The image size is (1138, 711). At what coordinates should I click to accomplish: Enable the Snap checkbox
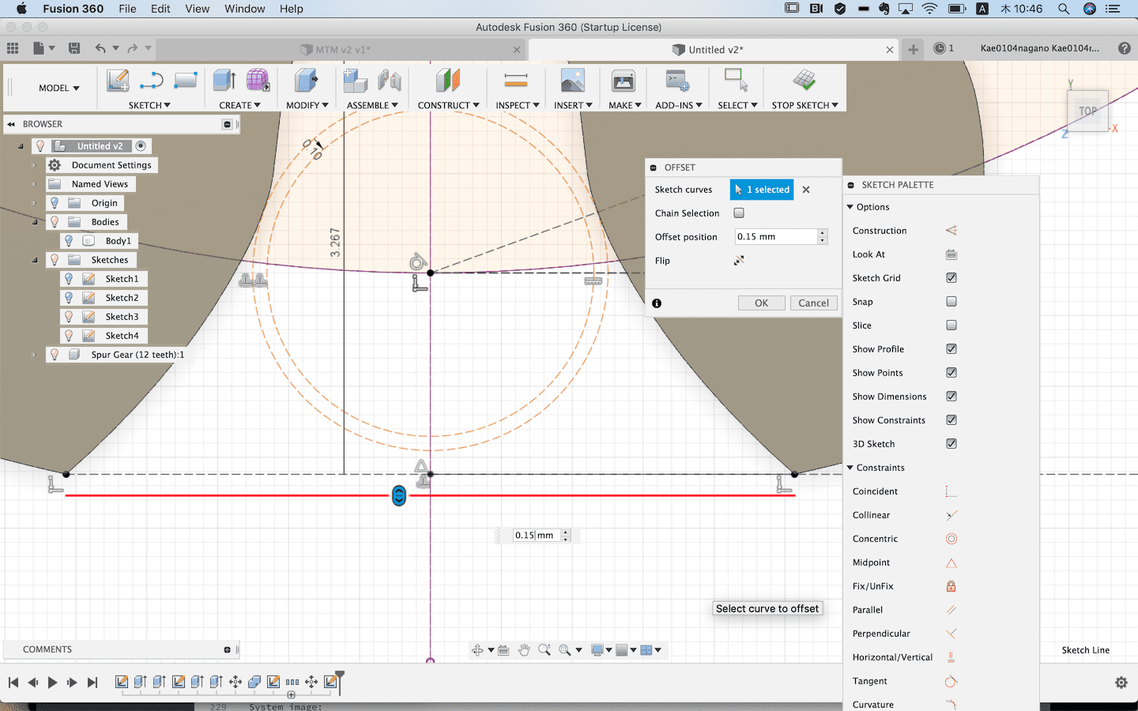[x=951, y=302]
